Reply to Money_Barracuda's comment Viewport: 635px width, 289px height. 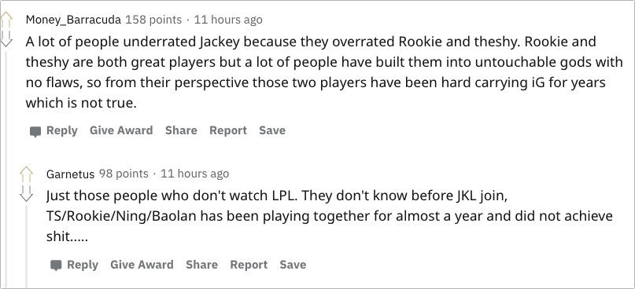point(62,130)
